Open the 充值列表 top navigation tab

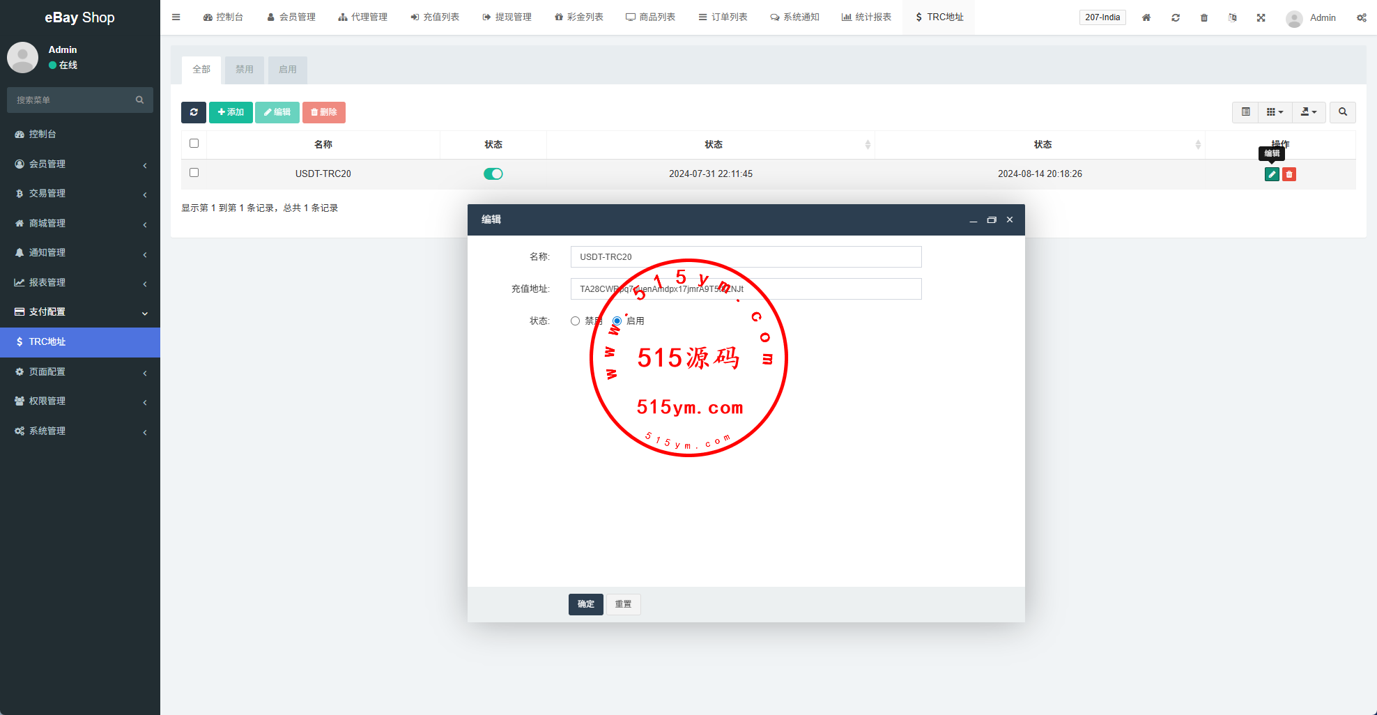(x=435, y=17)
